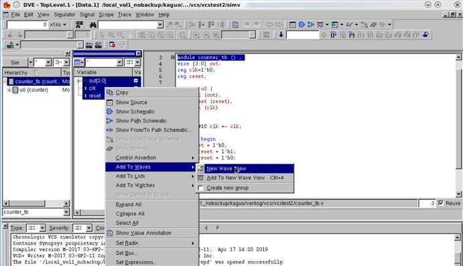
Task: Click the glasses assertion toolbar icon
Action: (x=349, y=25)
